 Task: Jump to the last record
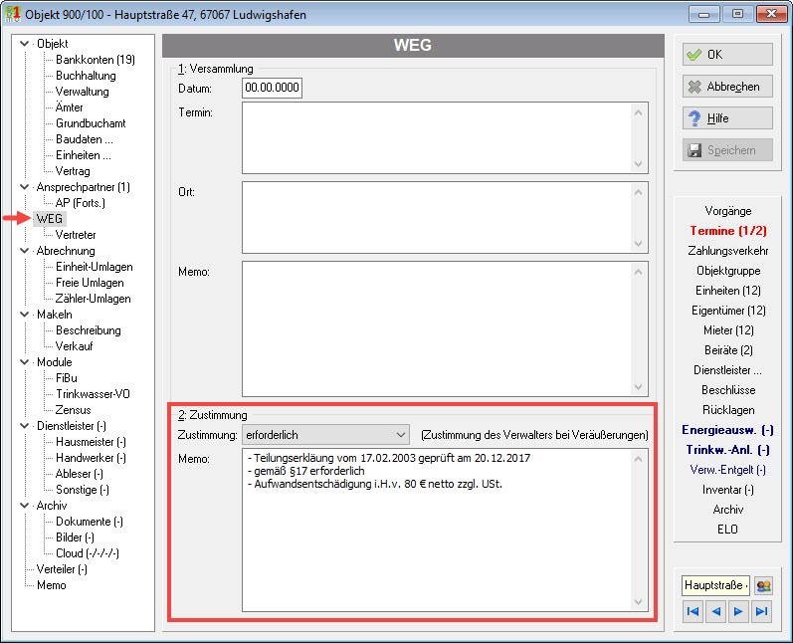click(761, 611)
